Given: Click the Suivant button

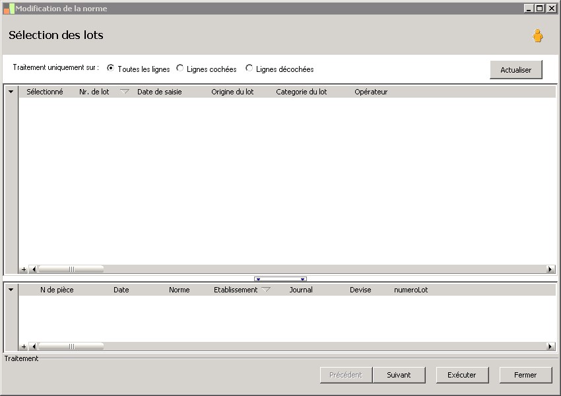Looking at the screenshot, I should click(399, 375).
